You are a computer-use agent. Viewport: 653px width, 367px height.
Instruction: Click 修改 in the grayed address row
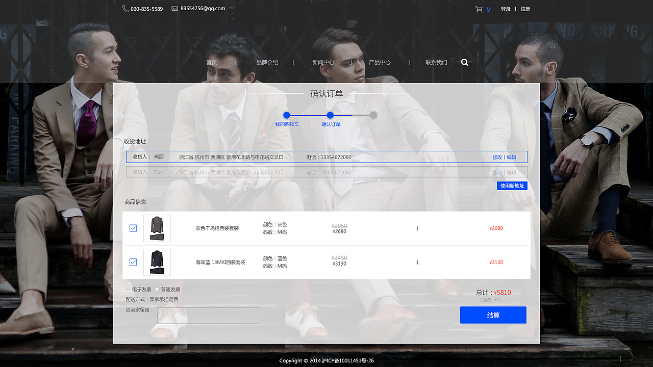pyautogui.click(x=497, y=172)
